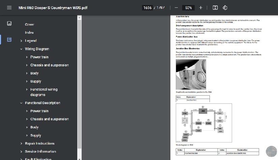Expand the Legend section chevron
278x160 pixels.
[21, 41]
